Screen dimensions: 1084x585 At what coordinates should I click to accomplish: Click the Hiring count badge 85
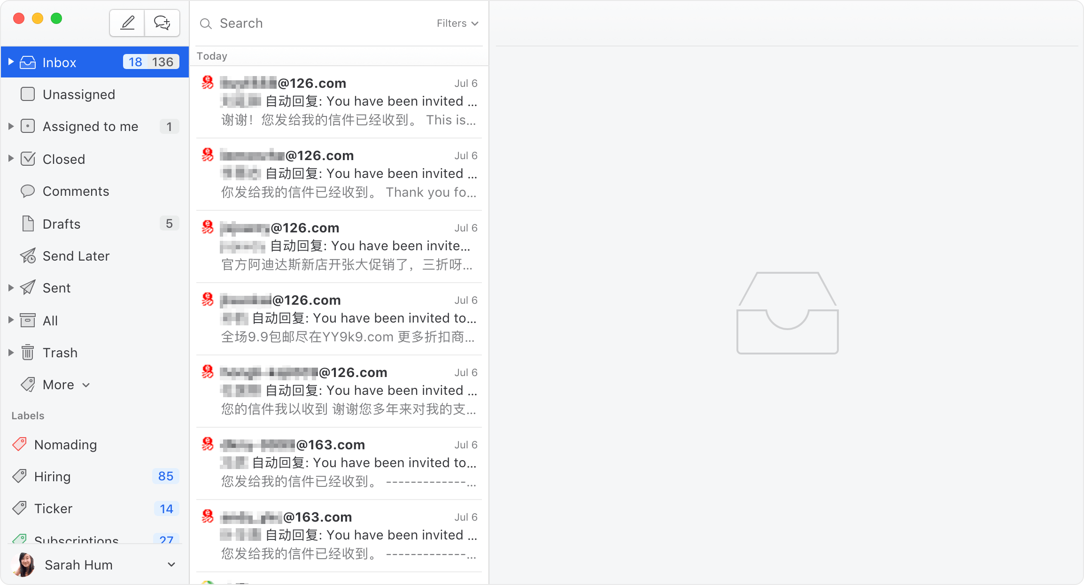[x=166, y=476]
